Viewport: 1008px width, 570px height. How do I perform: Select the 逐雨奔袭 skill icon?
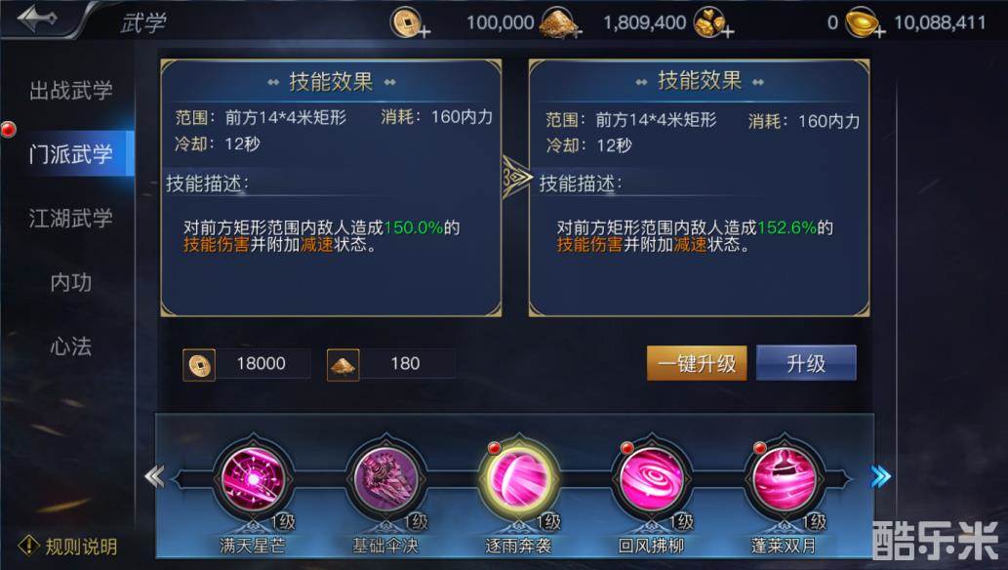pos(518,479)
